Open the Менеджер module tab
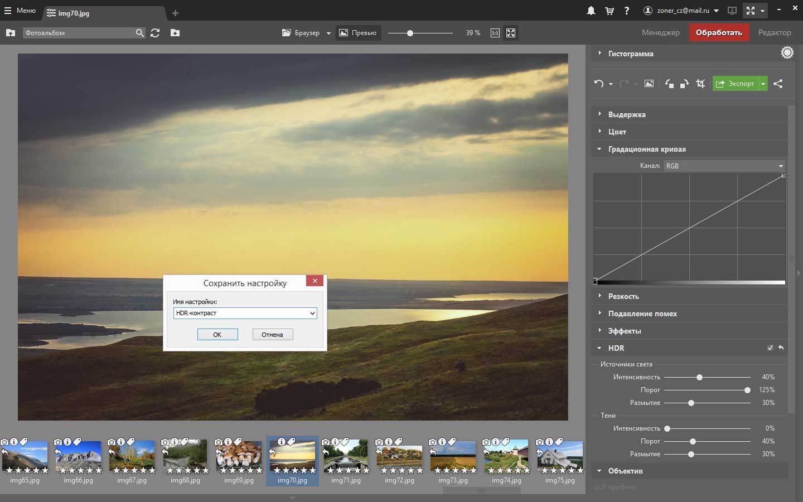Screen dimensions: 803x502 tap(660, 32)
